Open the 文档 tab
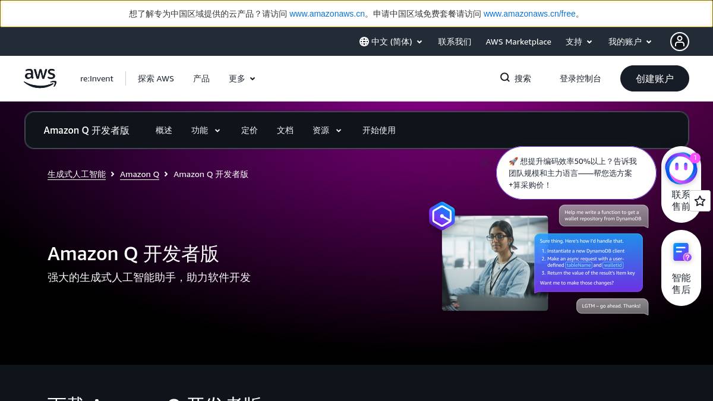713x401 pixels. (285, 130)
